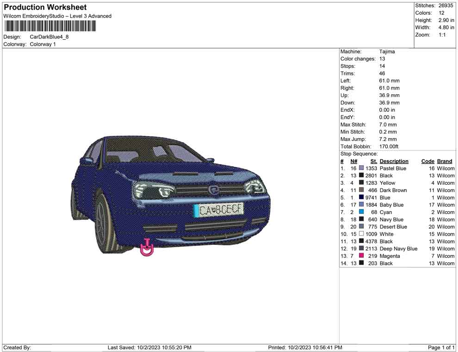This screenshot has height=352, width=458.
Task: Click the Description column header
Action: [x=394, y=161]
